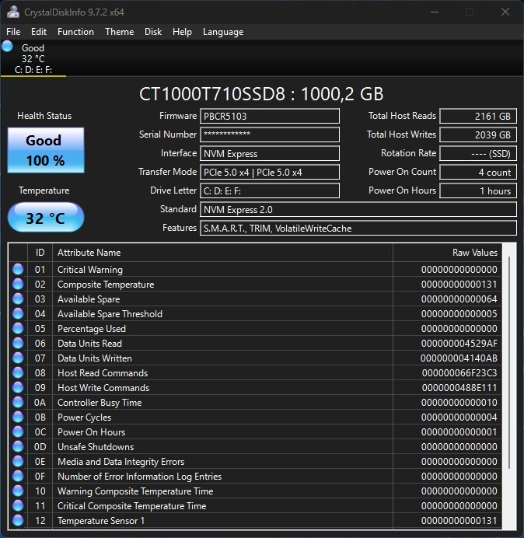Click the status orb beside Available Spare

pos(18,299)
